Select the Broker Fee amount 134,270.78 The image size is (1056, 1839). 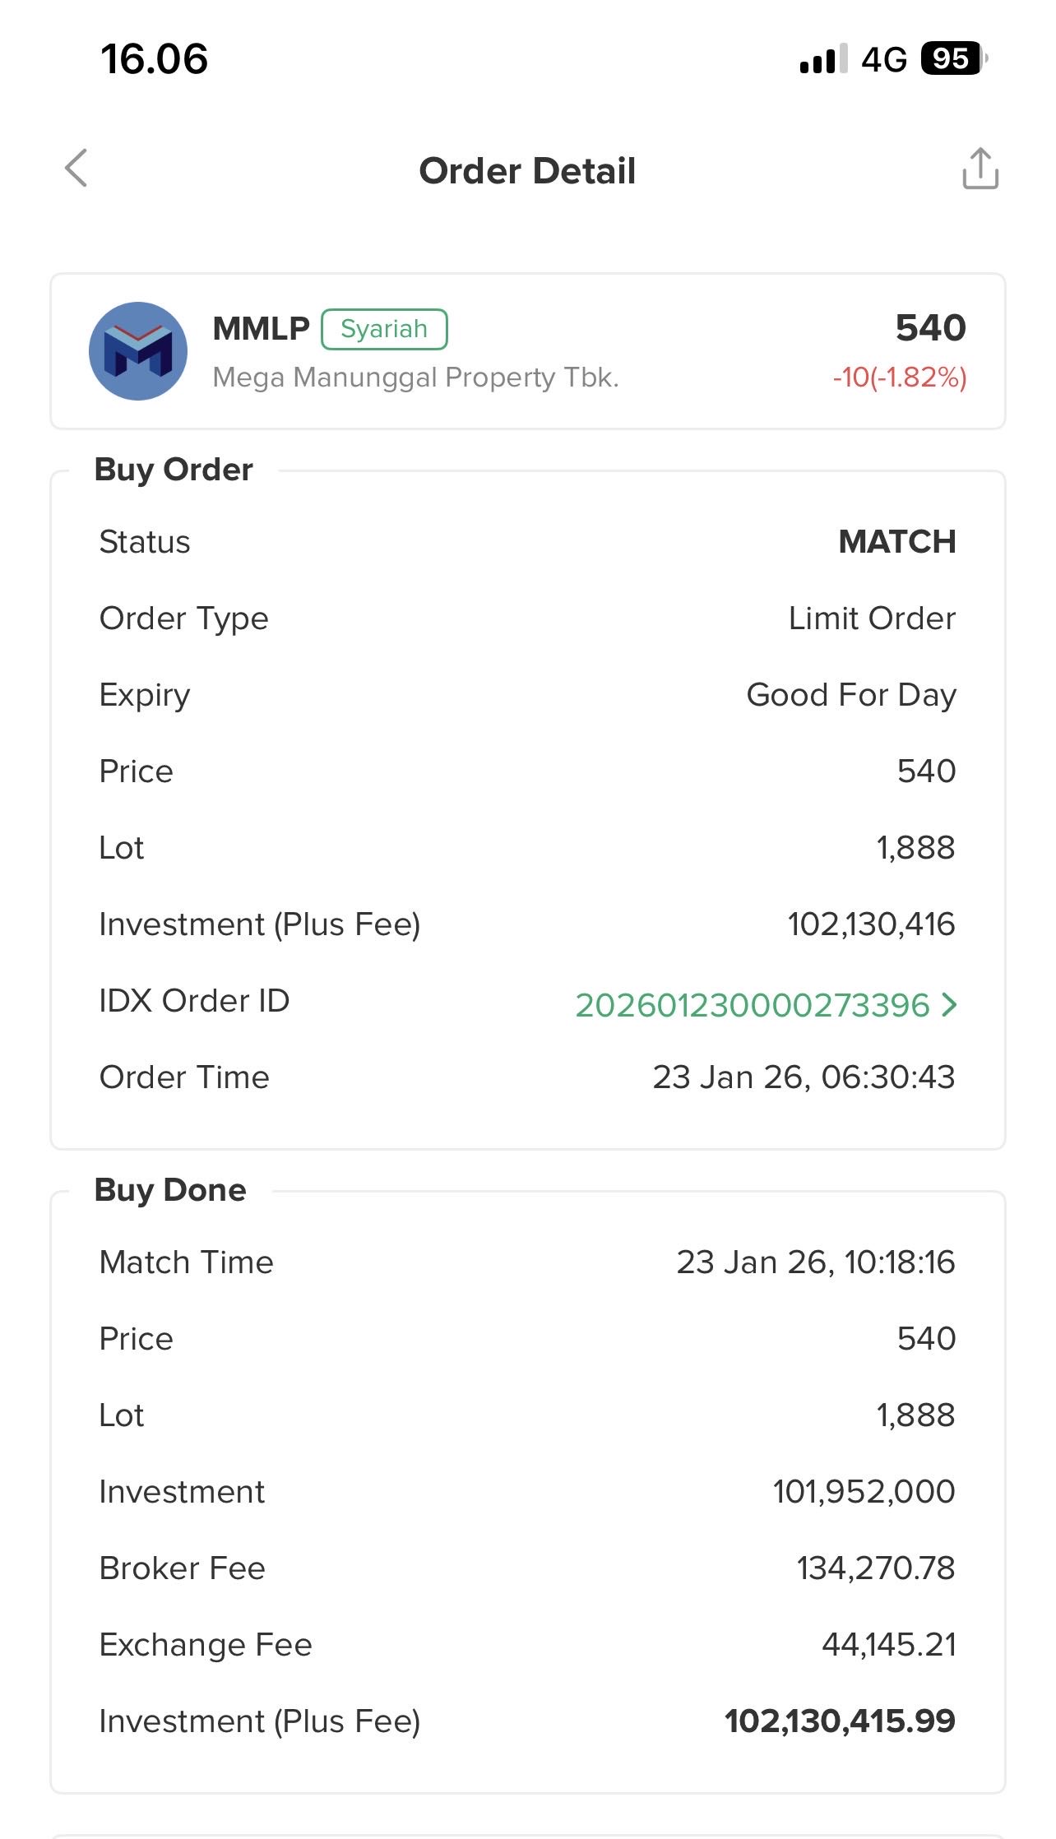(x=876, y=1568)
